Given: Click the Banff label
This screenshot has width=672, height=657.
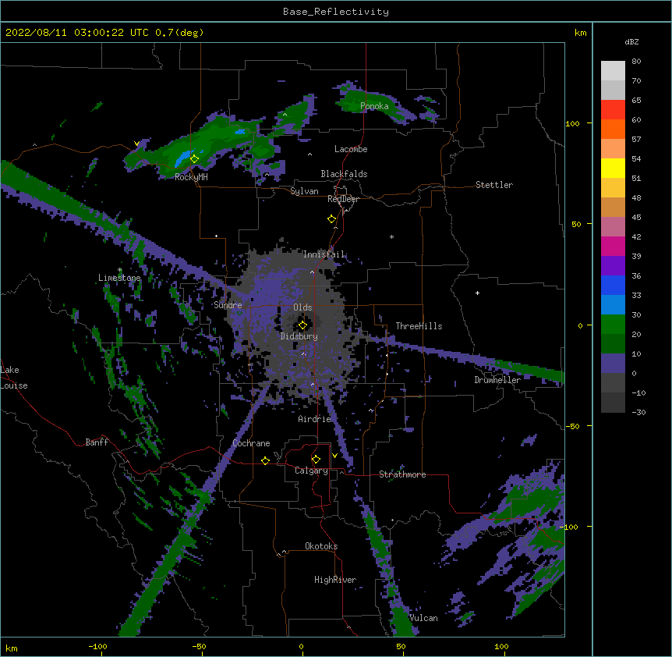Looking at the screenshot, I should 97,442.
